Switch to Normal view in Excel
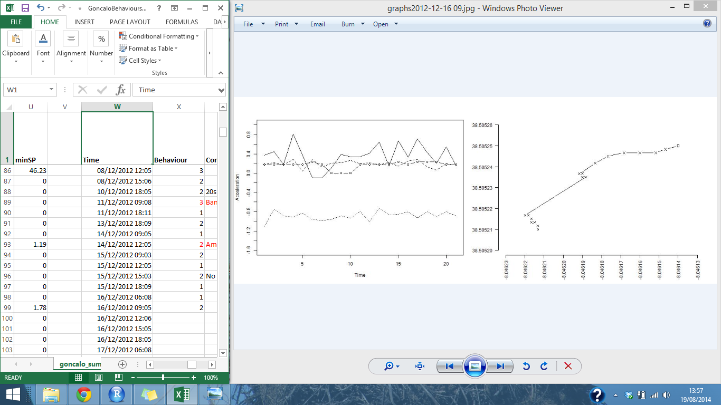 pos(78,378)
